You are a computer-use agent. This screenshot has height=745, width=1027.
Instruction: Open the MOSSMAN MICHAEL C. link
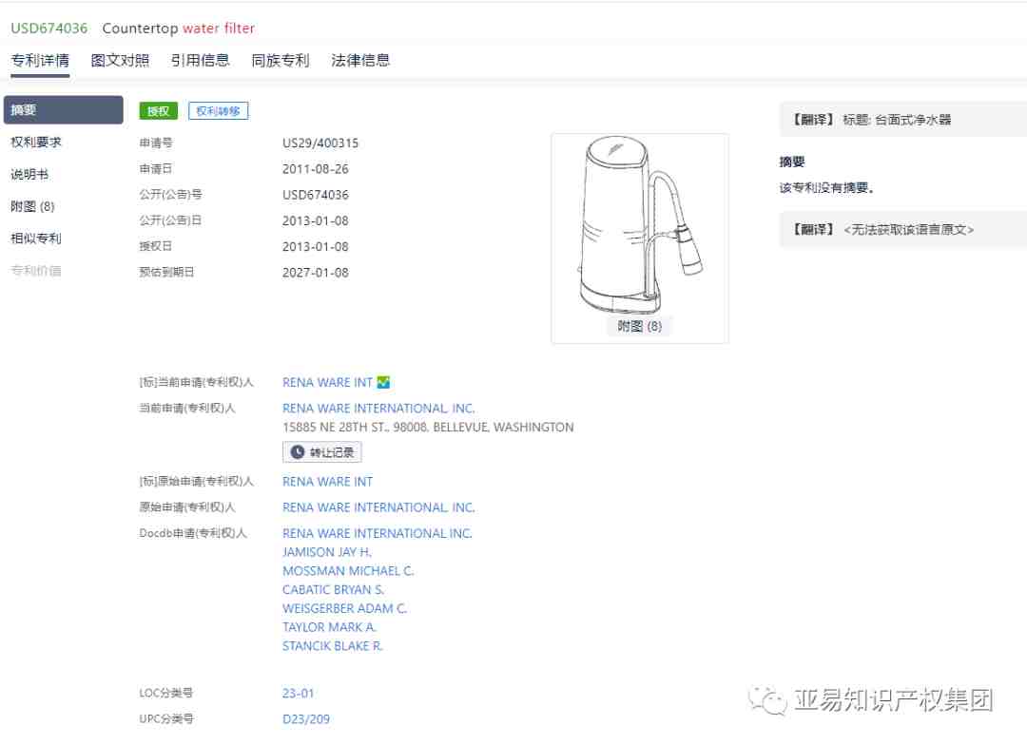[348, 571]
